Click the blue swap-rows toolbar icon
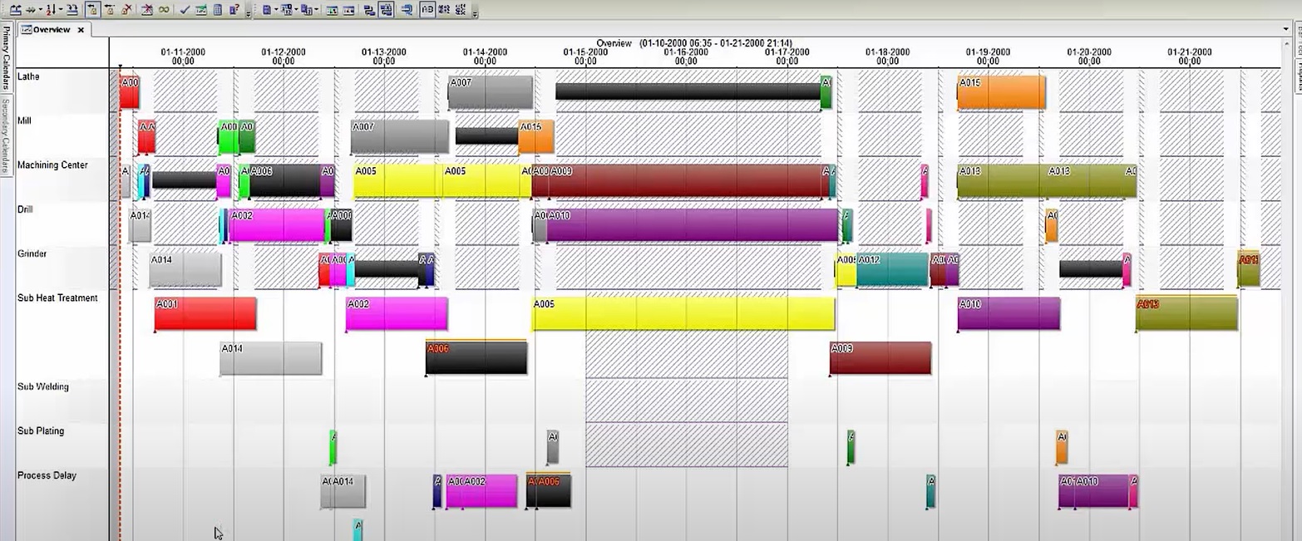The image size is (1302, 541). [x=371, y=9]
